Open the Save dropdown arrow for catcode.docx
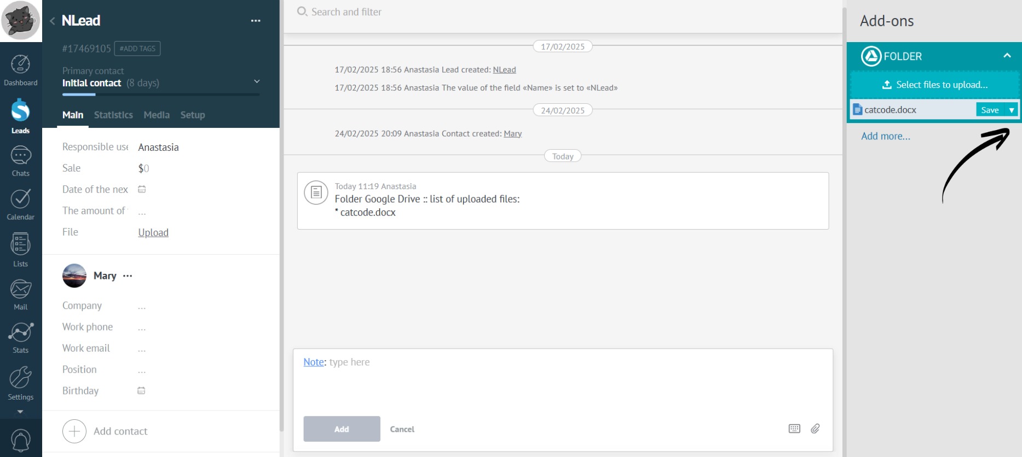 pos(1012,110)
